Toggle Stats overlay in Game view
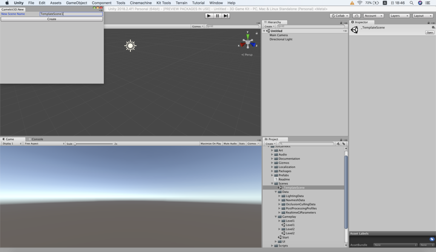Screen dimensions: 436x252 click(242, 144)
